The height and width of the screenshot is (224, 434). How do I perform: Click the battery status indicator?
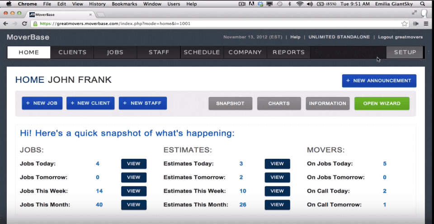coord(326,4)
